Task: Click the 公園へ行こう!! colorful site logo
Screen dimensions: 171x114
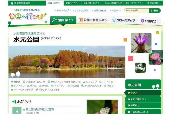Action: [x=28, y=16]
